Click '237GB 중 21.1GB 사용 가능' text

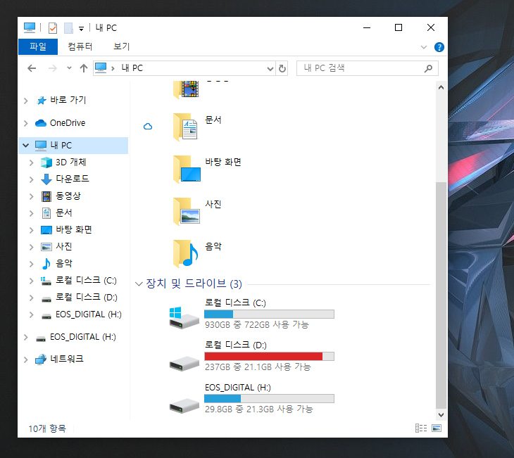(258, 367)
